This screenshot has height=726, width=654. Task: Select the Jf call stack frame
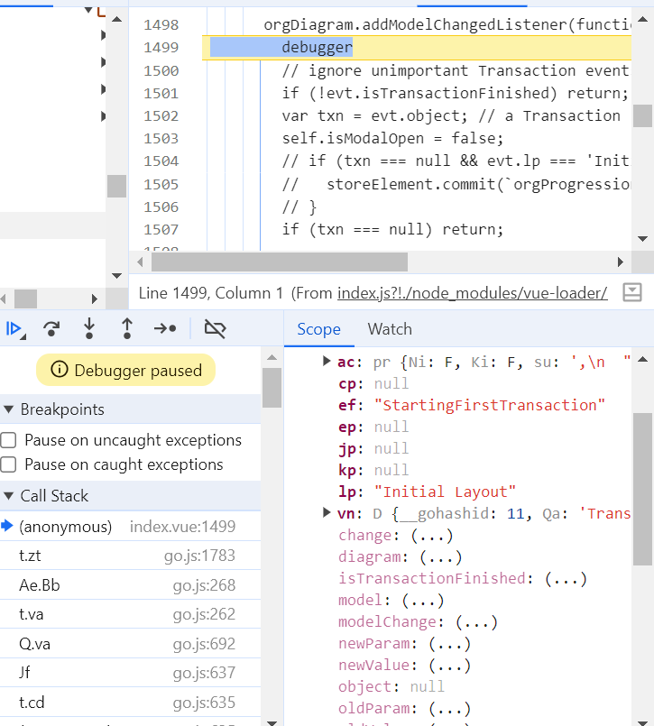130,673
